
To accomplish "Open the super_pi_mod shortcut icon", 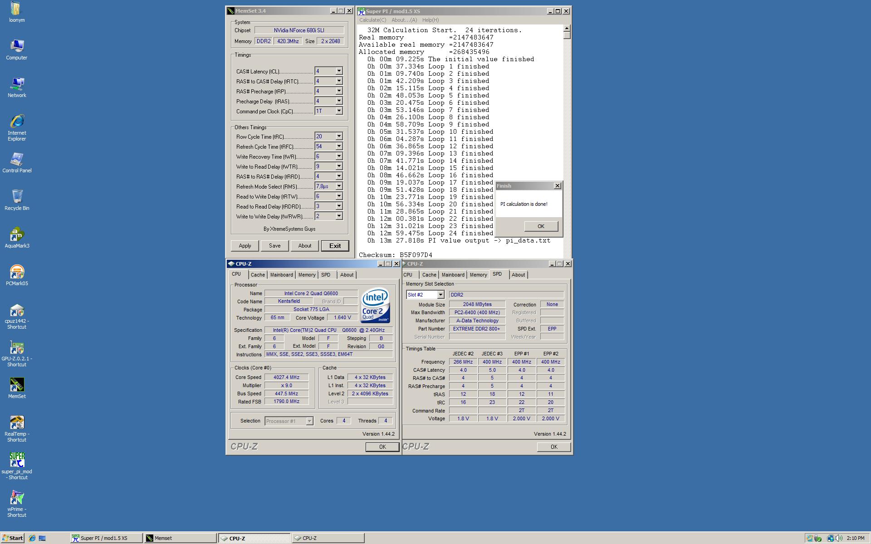I will [16, 466].
